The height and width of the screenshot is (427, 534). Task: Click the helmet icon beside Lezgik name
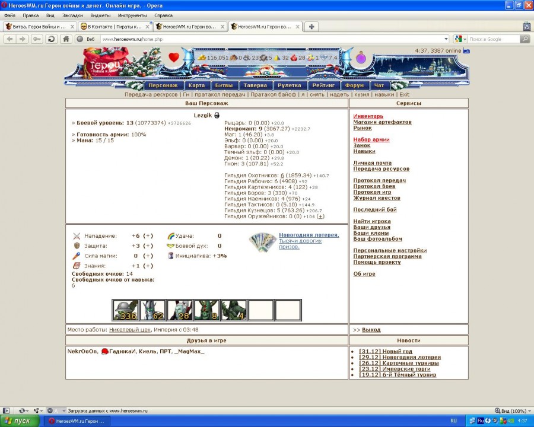pyautogui.click(x=217, y=116)
